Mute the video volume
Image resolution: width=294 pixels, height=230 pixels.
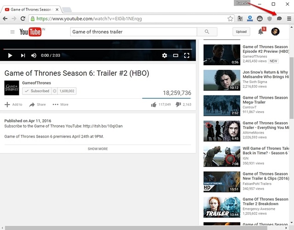[x=34, y=56]
